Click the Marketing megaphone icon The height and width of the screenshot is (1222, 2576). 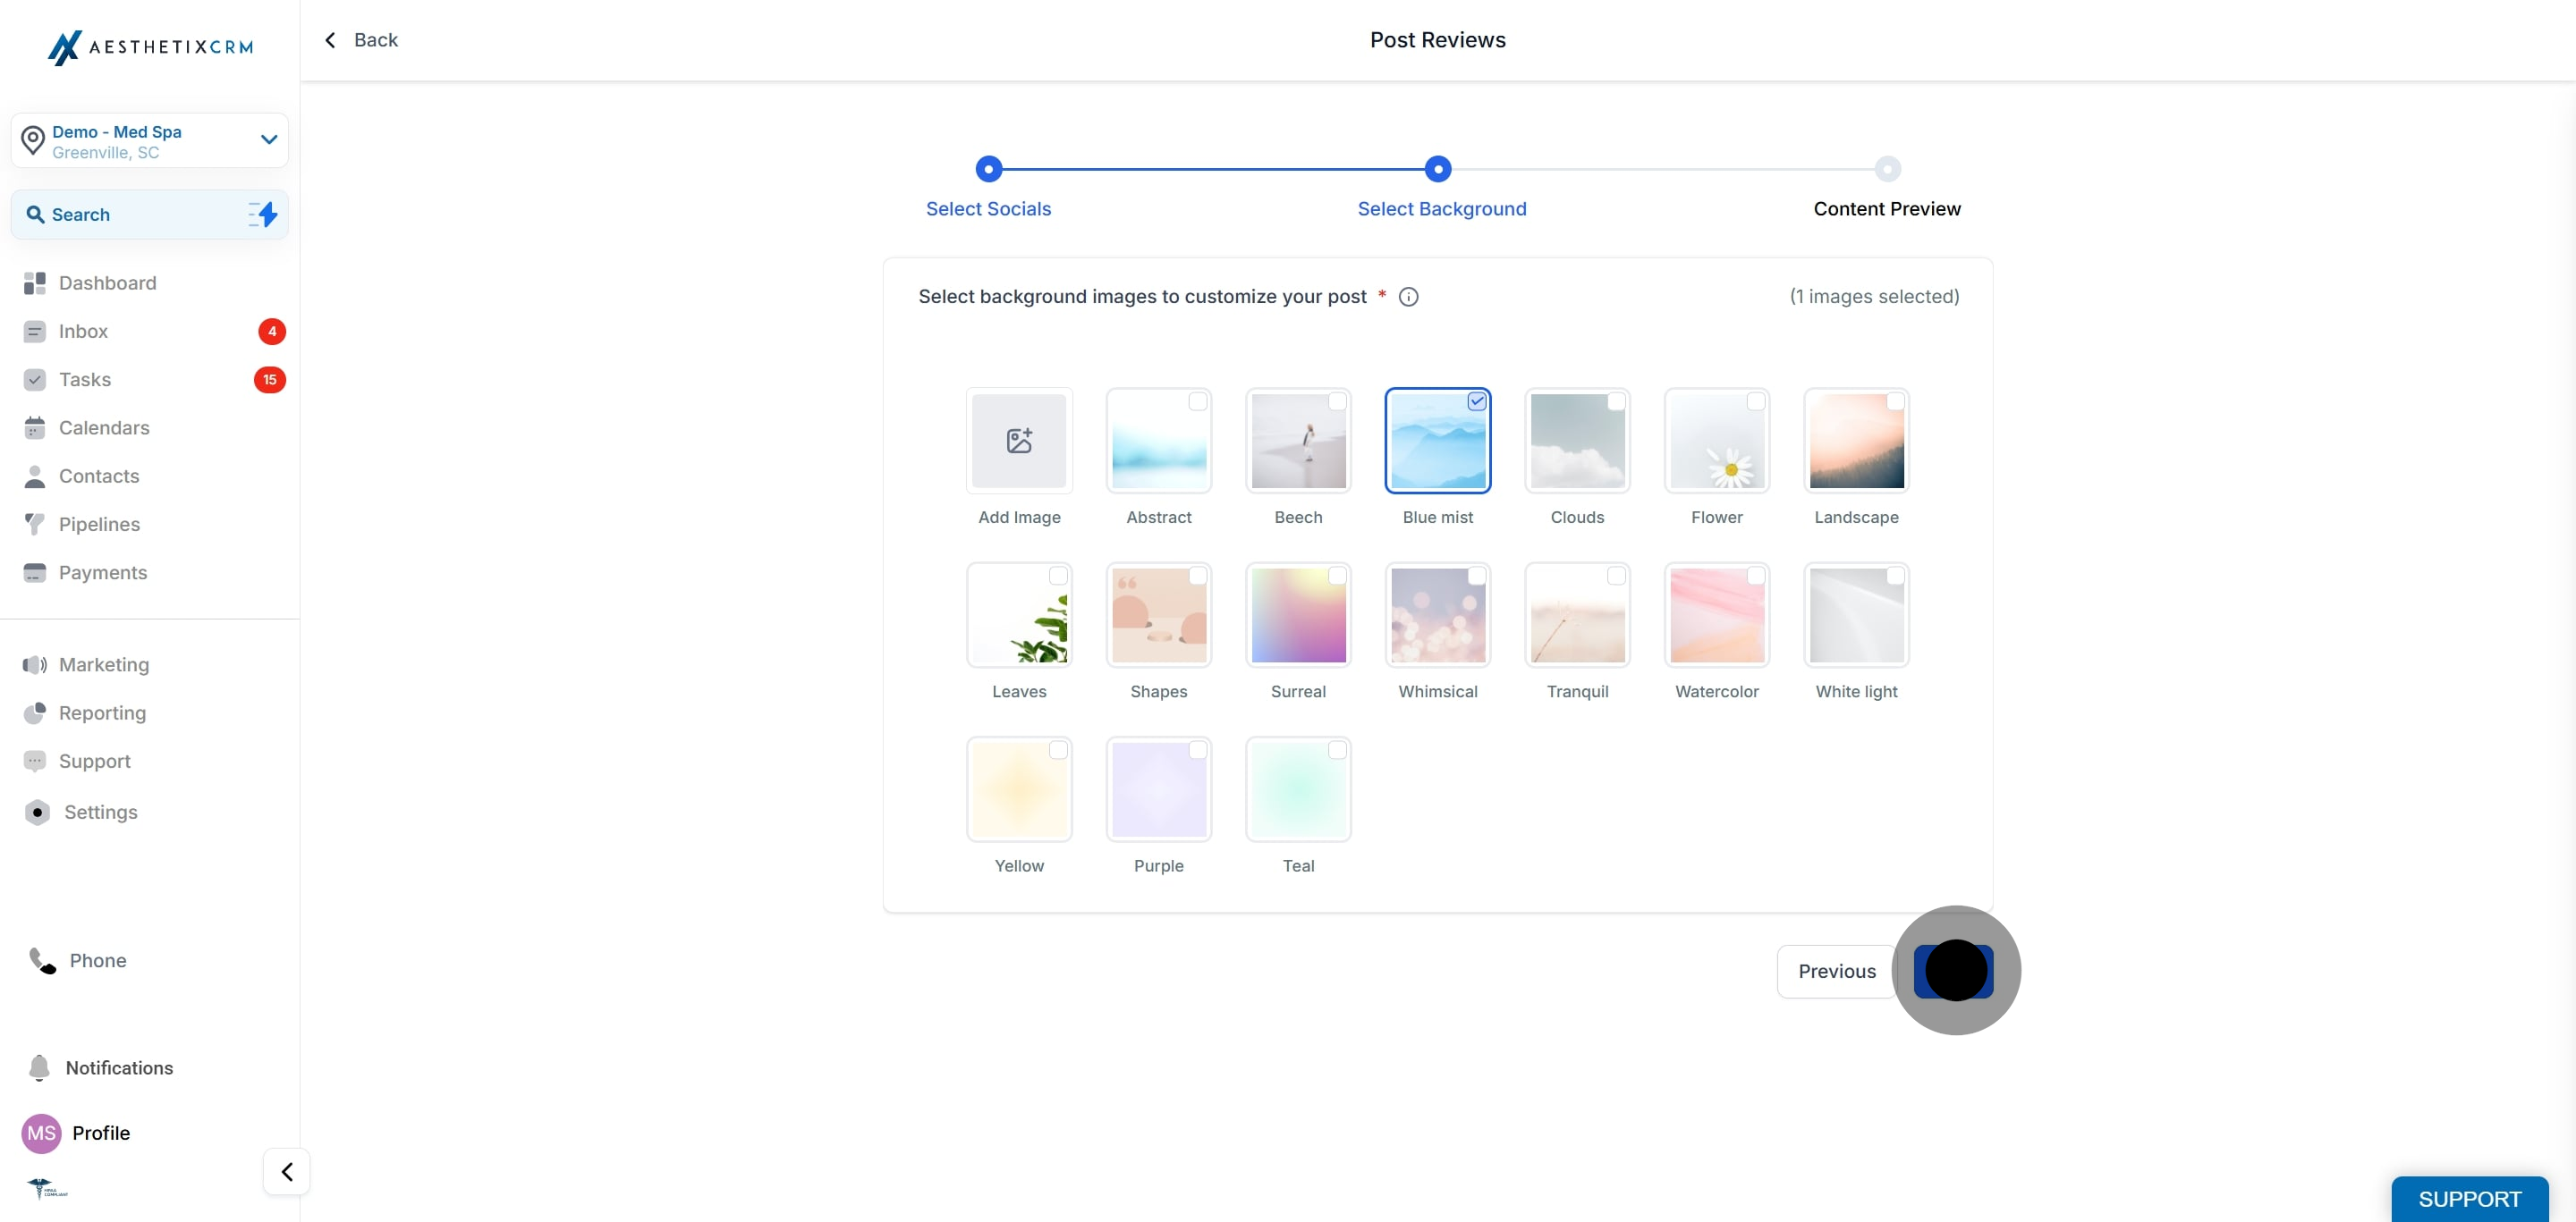[35, 664]
